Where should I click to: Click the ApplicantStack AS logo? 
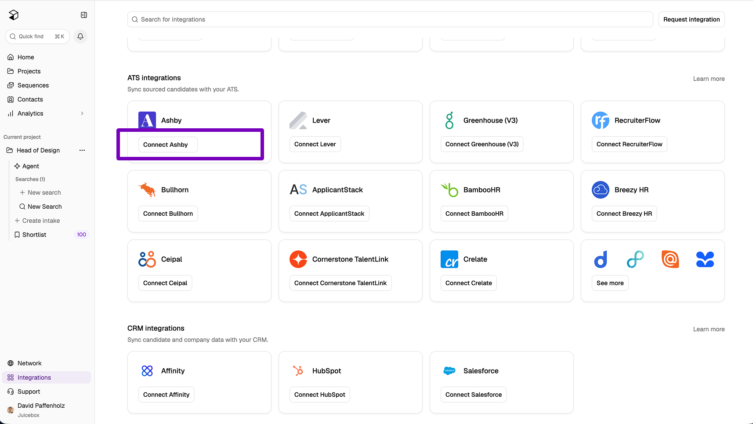tap(298, 190)
